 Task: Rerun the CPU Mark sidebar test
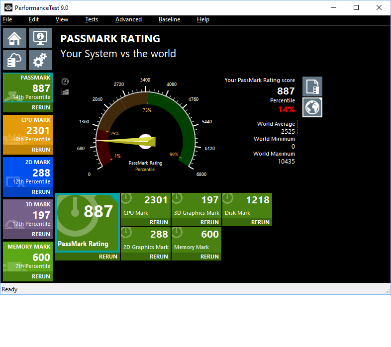click(x=41, y=150)
